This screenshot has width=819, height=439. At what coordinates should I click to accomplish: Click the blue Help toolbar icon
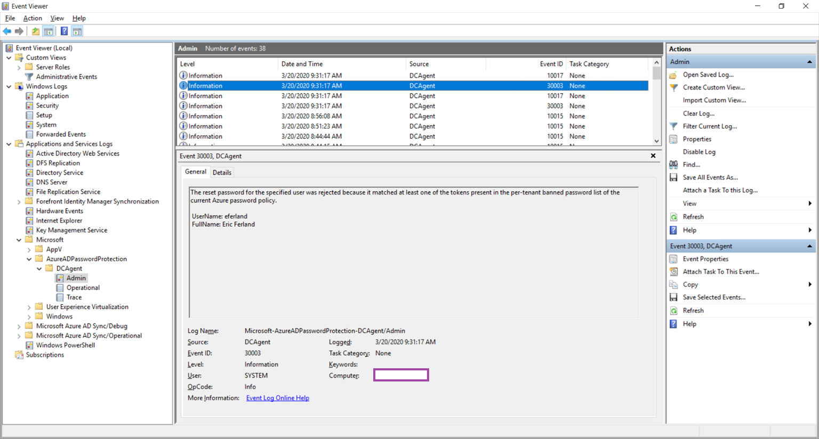[x=64, y=31]
